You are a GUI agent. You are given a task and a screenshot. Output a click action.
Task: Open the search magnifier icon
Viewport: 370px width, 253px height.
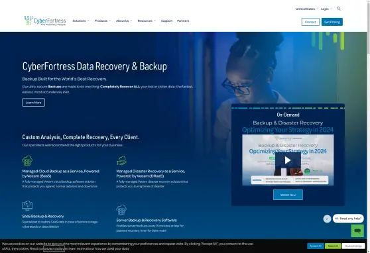pos(339,9)
